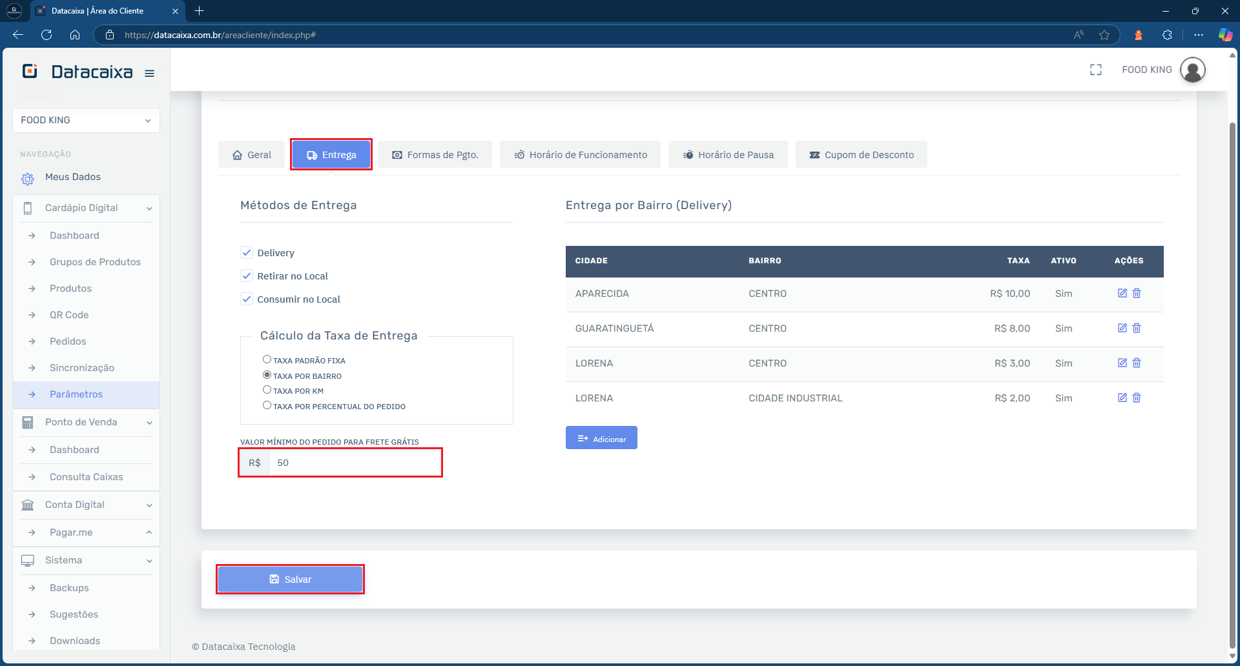Open the Cupom de Desconto tab
The height and width of the screenshot is (666, 1240).
[861, 155]
